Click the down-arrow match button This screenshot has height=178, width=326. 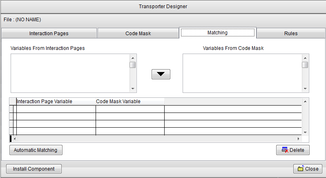161,74
